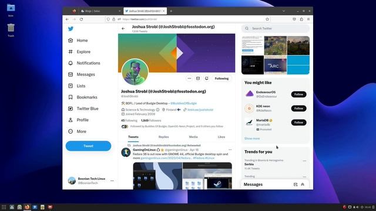Go back using the profile header arrow
Viewport: 376px width, 211px height.
point(123,29)
